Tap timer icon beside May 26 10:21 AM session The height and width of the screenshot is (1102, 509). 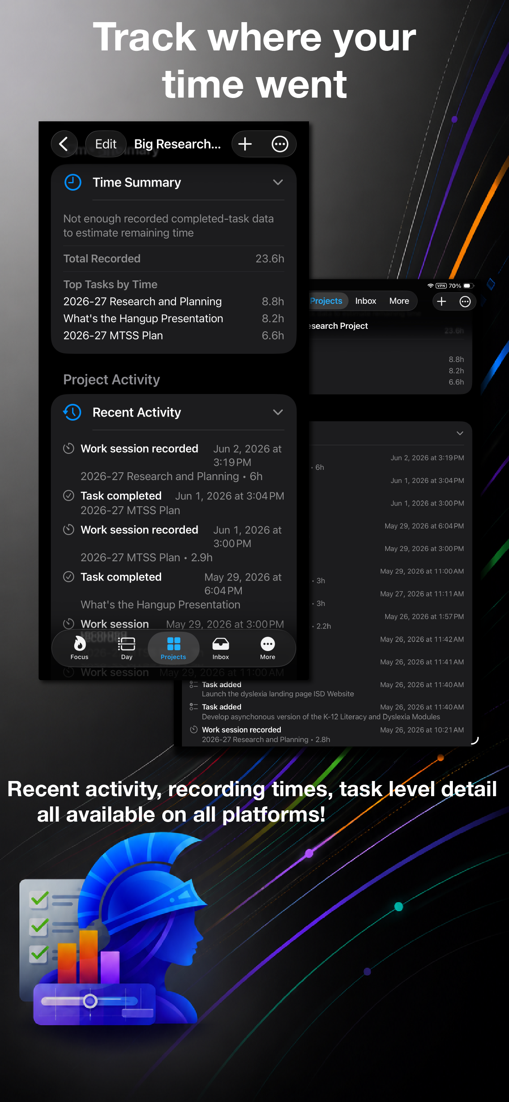pos(194,729)
